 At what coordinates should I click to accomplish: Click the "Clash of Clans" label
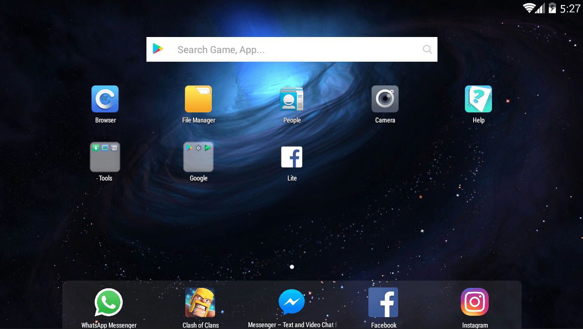(200, 325)
